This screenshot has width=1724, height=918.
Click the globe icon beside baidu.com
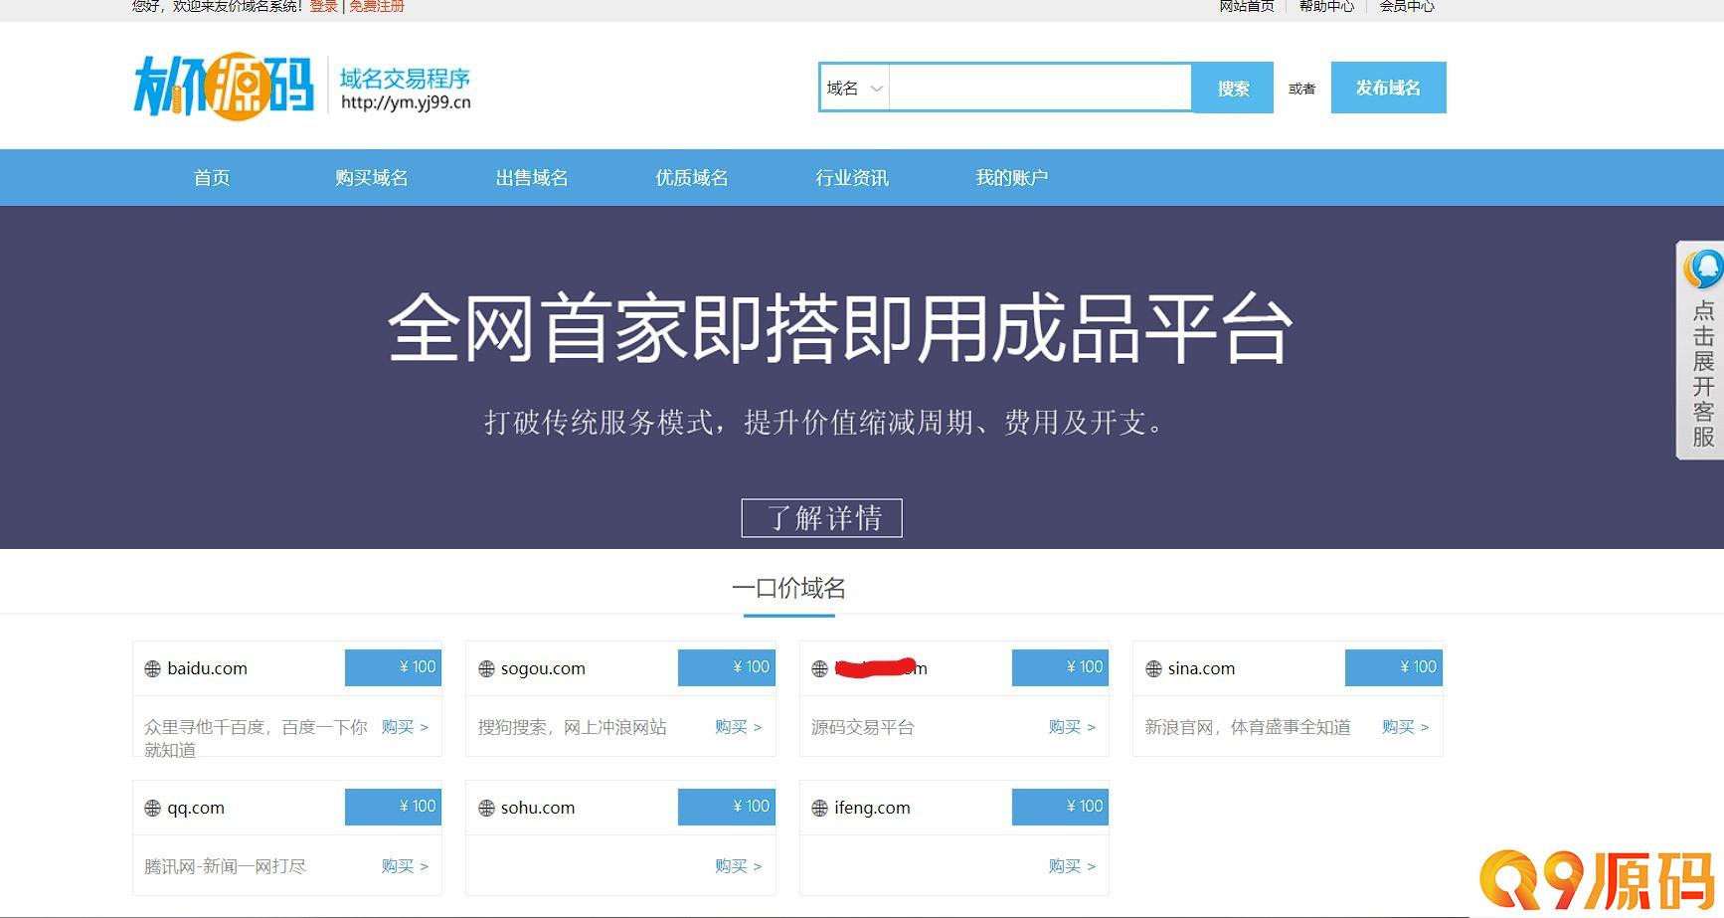tap(152, 669)
